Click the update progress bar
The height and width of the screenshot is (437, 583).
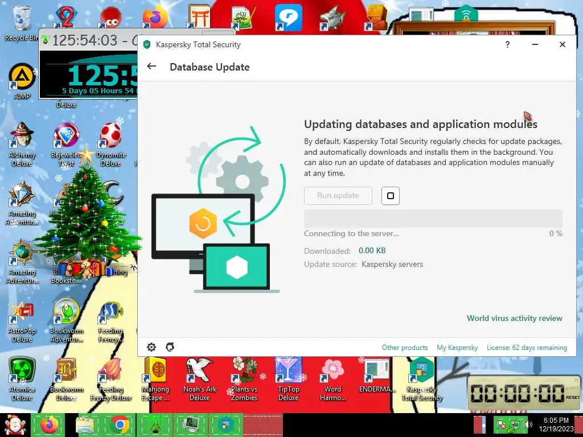[433, 218]
